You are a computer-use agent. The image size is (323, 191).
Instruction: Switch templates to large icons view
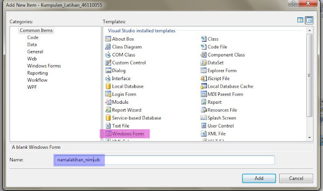tap(300, 20)
